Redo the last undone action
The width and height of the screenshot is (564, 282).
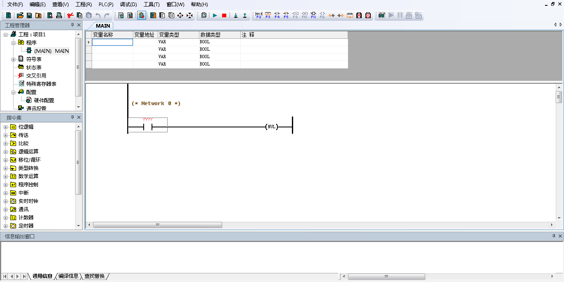click(107, 15)
